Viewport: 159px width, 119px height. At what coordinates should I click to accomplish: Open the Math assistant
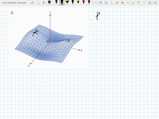click(123, 3)
